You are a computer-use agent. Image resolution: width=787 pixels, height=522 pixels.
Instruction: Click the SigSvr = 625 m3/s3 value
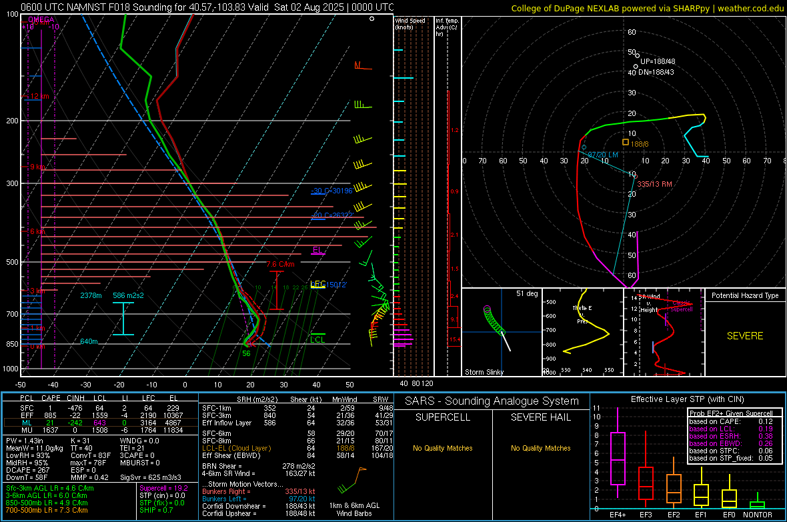pos(151,477)
